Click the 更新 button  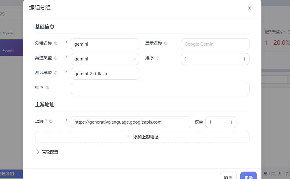(x=248, y=177)
